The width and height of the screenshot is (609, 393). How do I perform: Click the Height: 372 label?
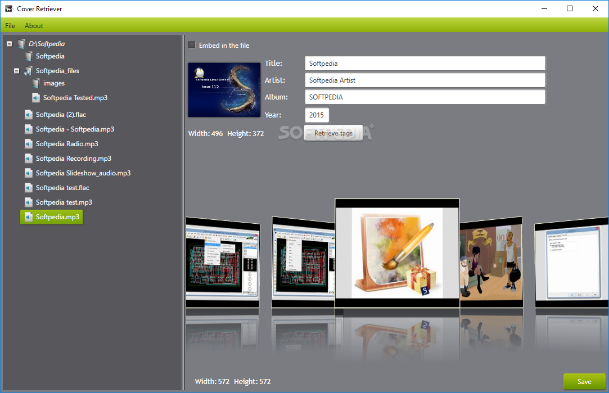click(x=246, y=134)
